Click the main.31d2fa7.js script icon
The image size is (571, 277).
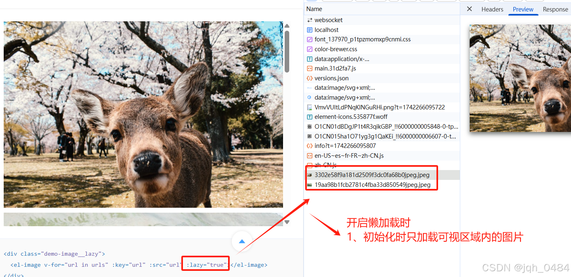(x=310, y=68)
